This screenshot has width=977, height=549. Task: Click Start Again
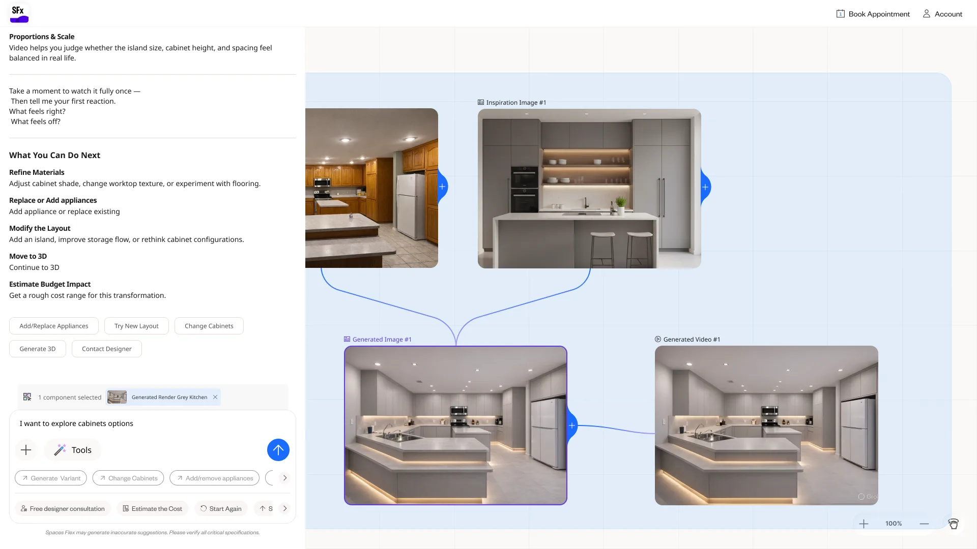tap(221, 509)
